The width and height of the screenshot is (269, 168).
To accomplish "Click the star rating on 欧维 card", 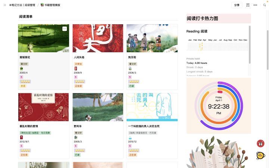I will [134, 150].
